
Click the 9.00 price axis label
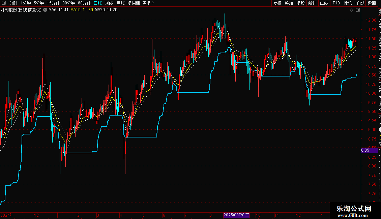tap(372, 130)
